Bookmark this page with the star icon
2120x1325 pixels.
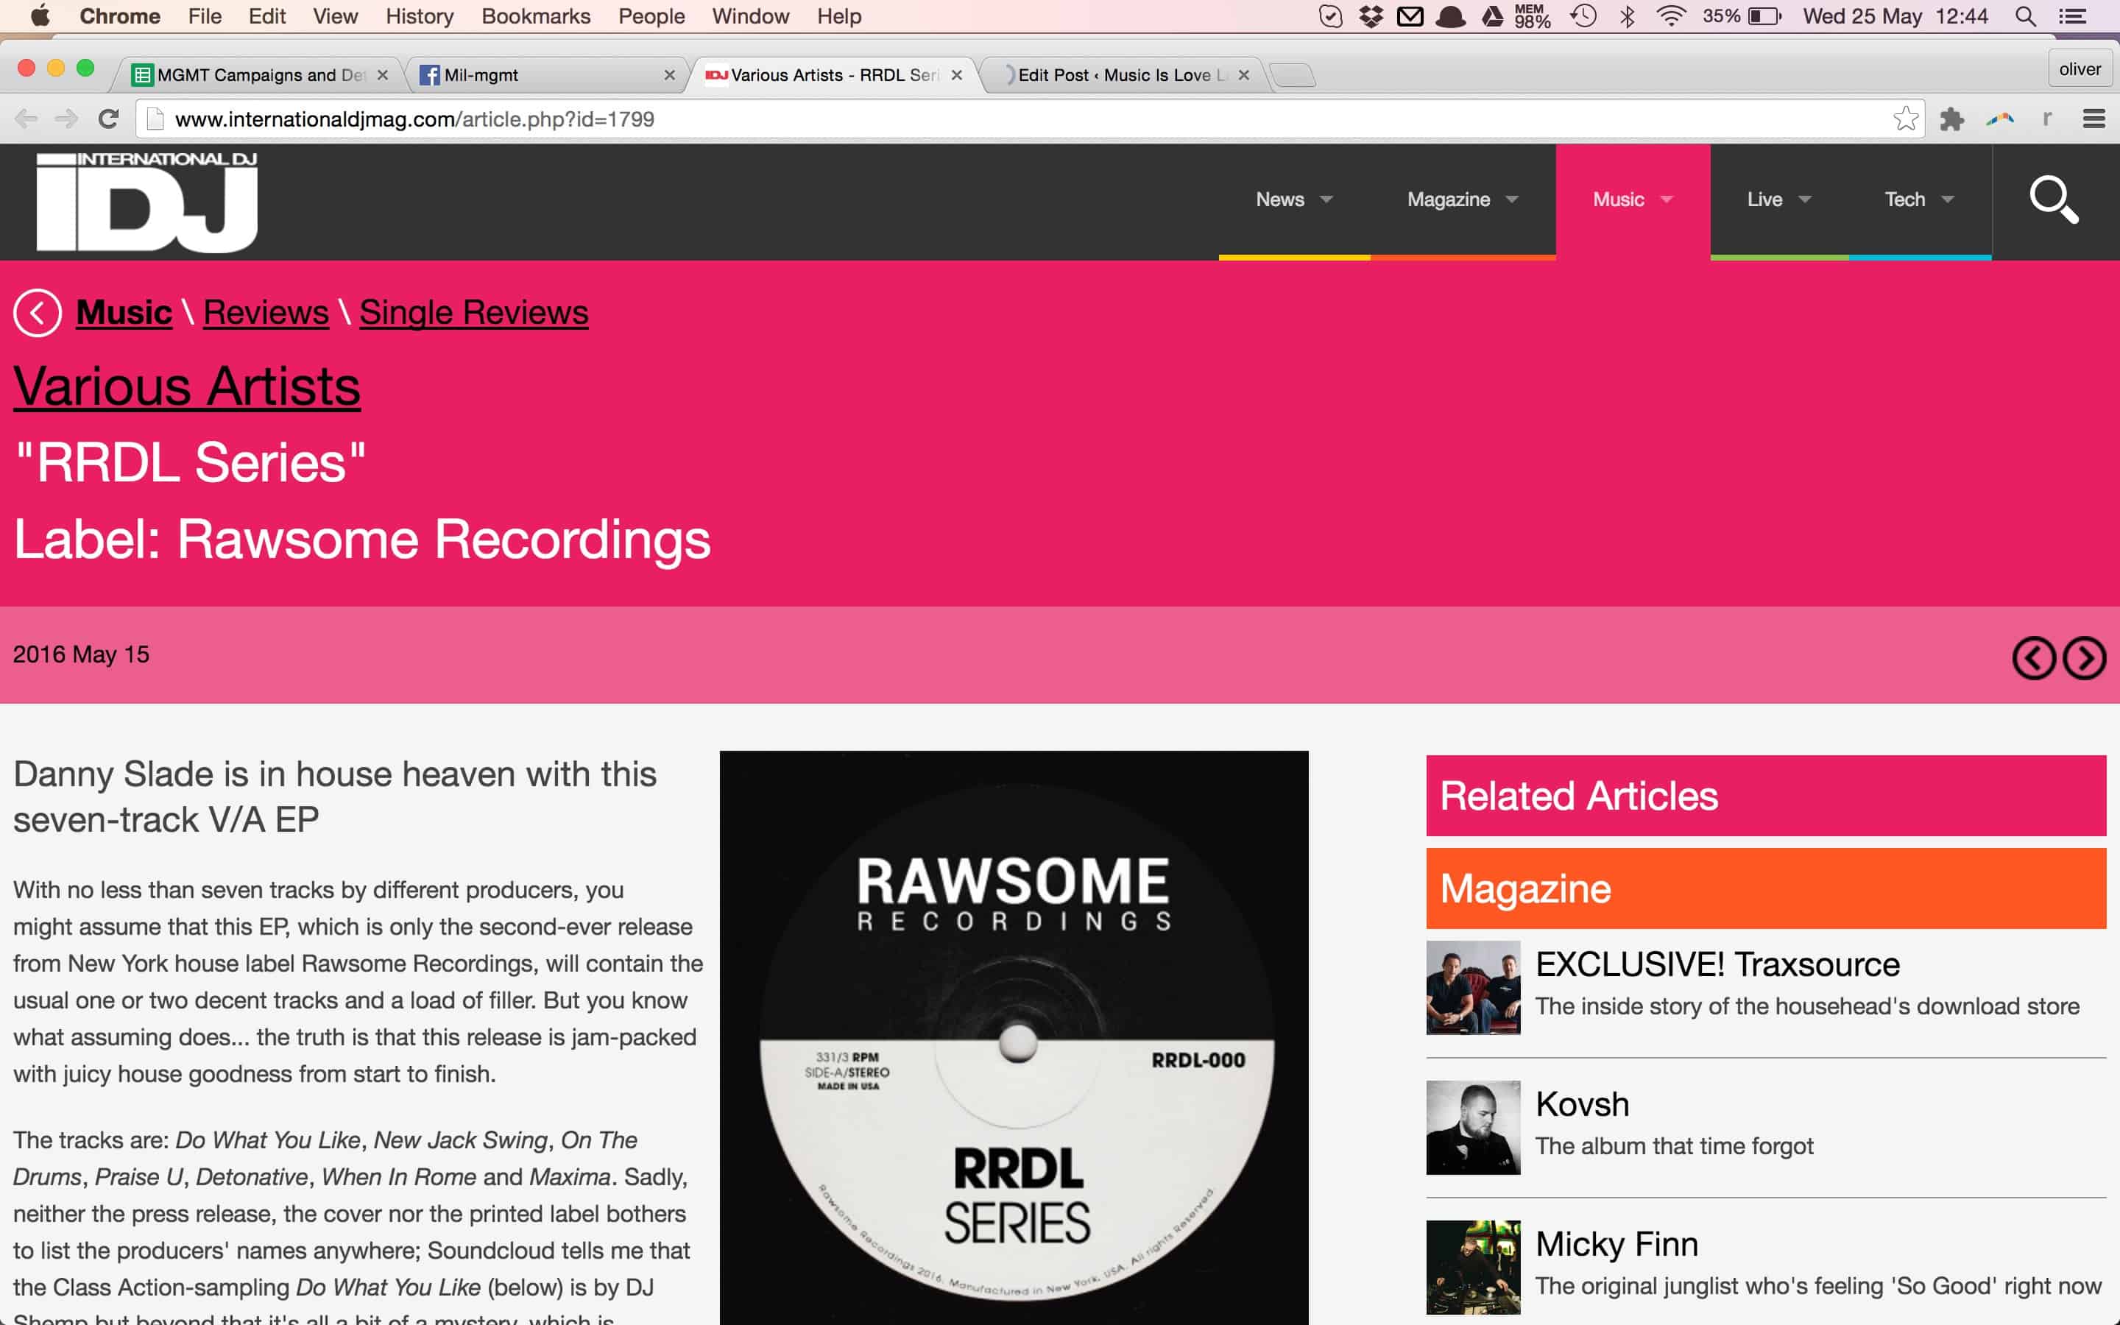[x=1905, y=119]
